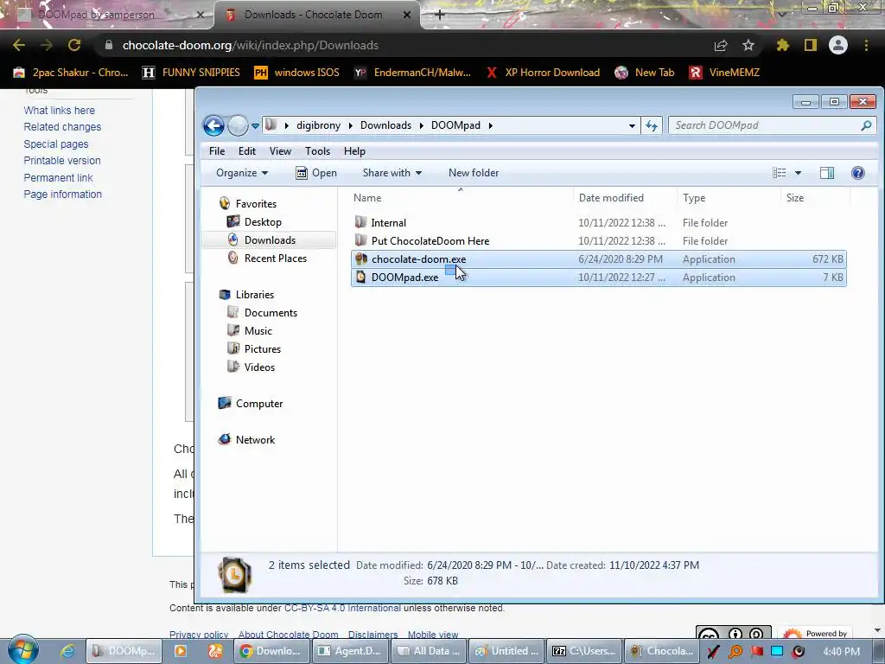The height and width of the screenshot is (664, 885).
Task: Click search magnifier icon in Explorer
Action: pos(866,125)
